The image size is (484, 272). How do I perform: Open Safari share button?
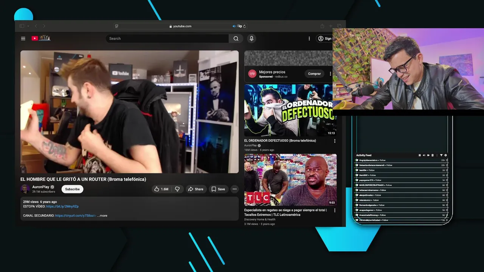(322, 26)
